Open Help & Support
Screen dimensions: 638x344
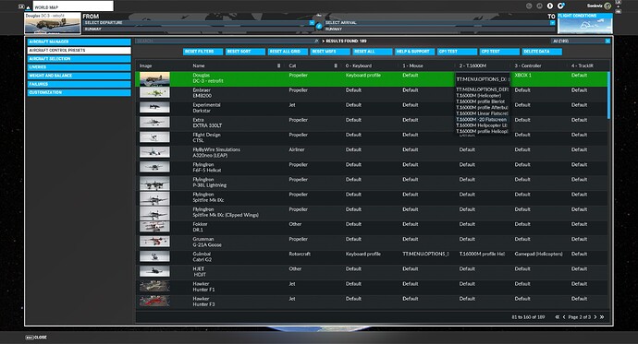(414, 52)
